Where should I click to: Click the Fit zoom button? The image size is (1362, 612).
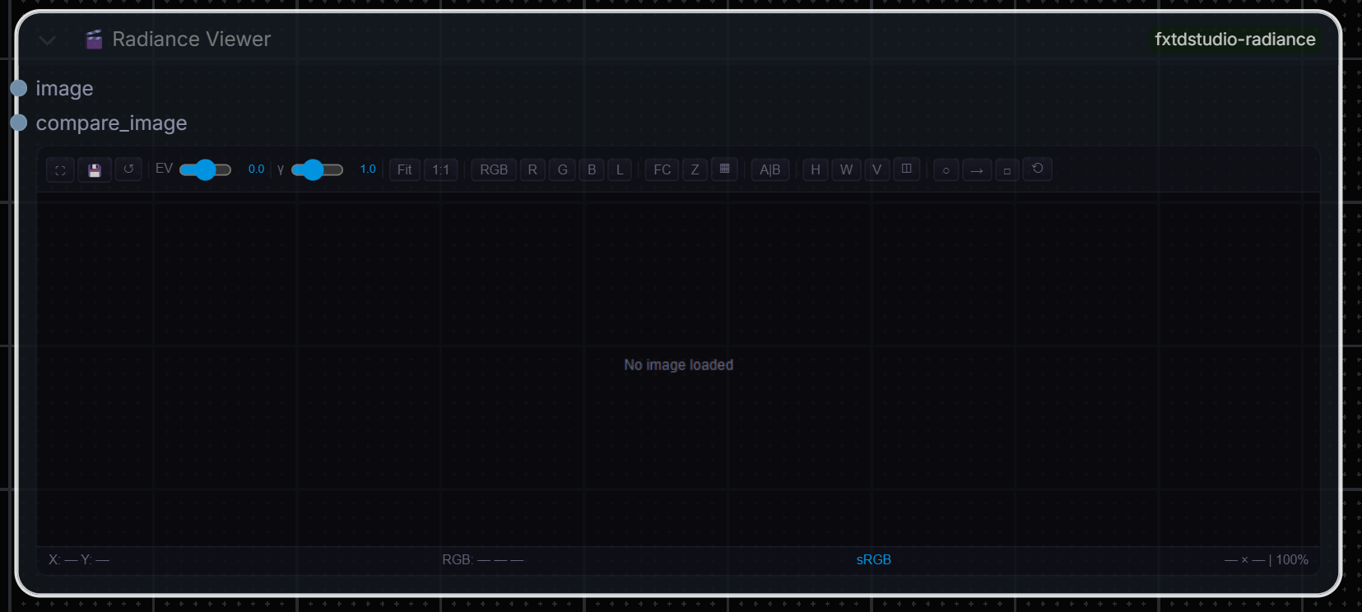coord(405,170)
